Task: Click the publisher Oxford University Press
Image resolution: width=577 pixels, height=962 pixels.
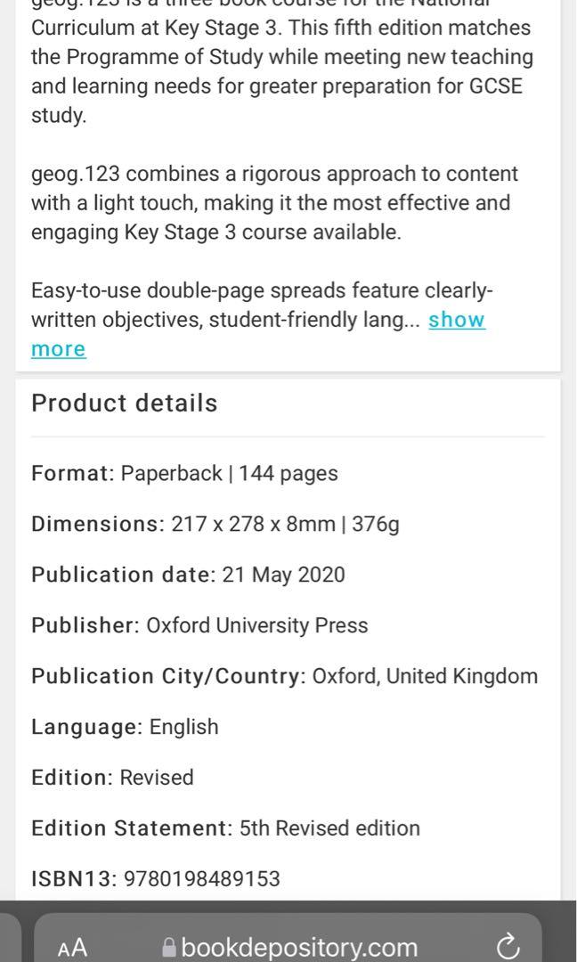Action: (x=256, y=625)
